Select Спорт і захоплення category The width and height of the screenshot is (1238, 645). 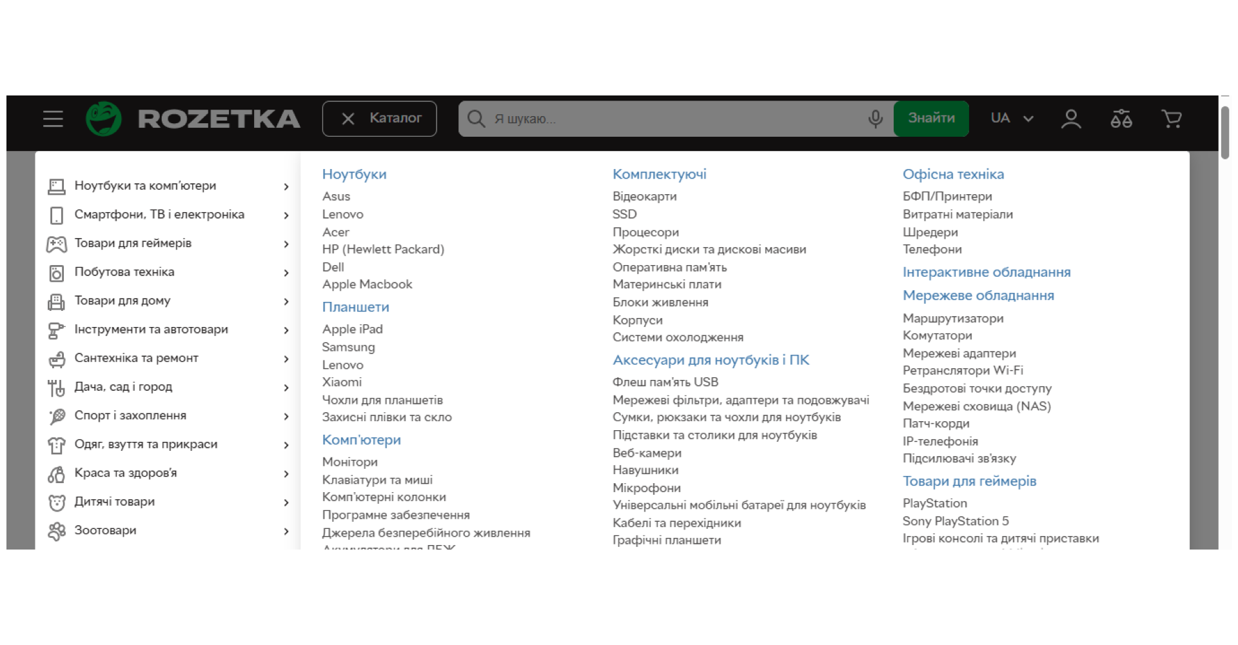[x=130, y=415]
